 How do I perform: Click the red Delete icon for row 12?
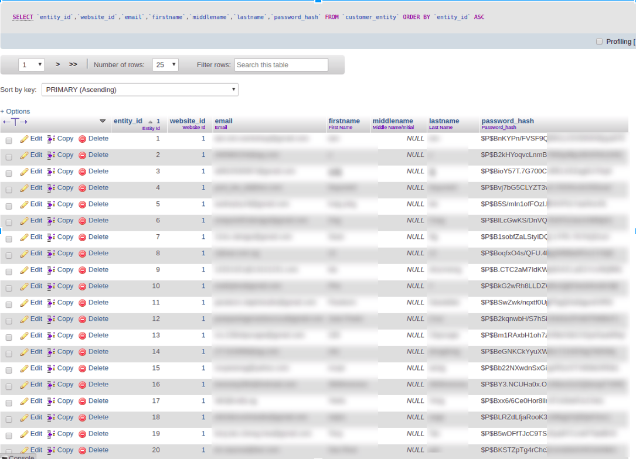tap(82, 319)
